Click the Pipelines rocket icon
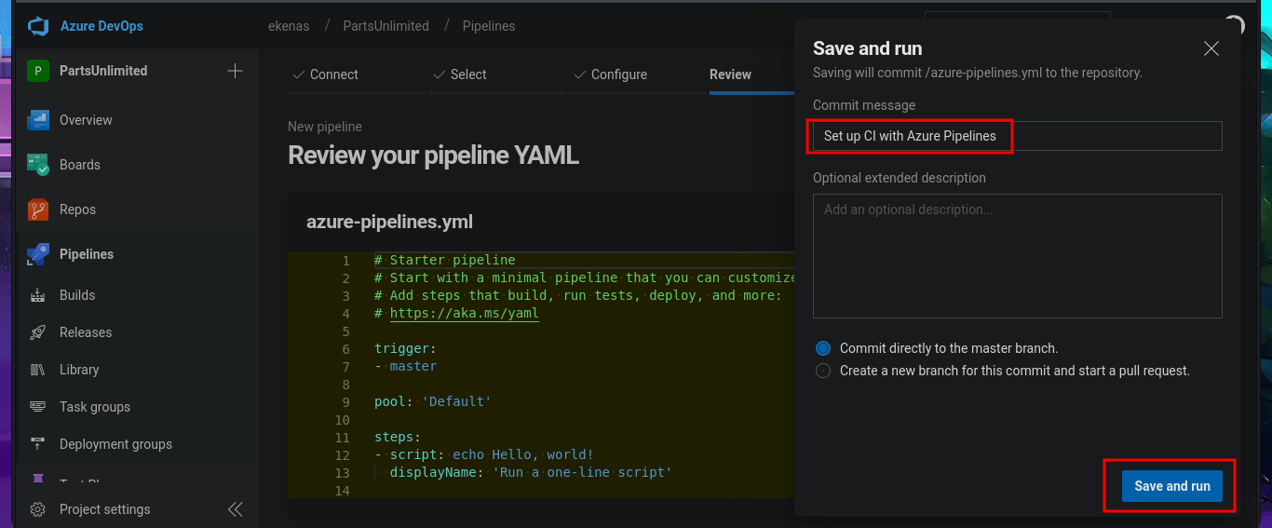Image resolution: width=1272 pixels, height=528 pixels. point(38,254)
